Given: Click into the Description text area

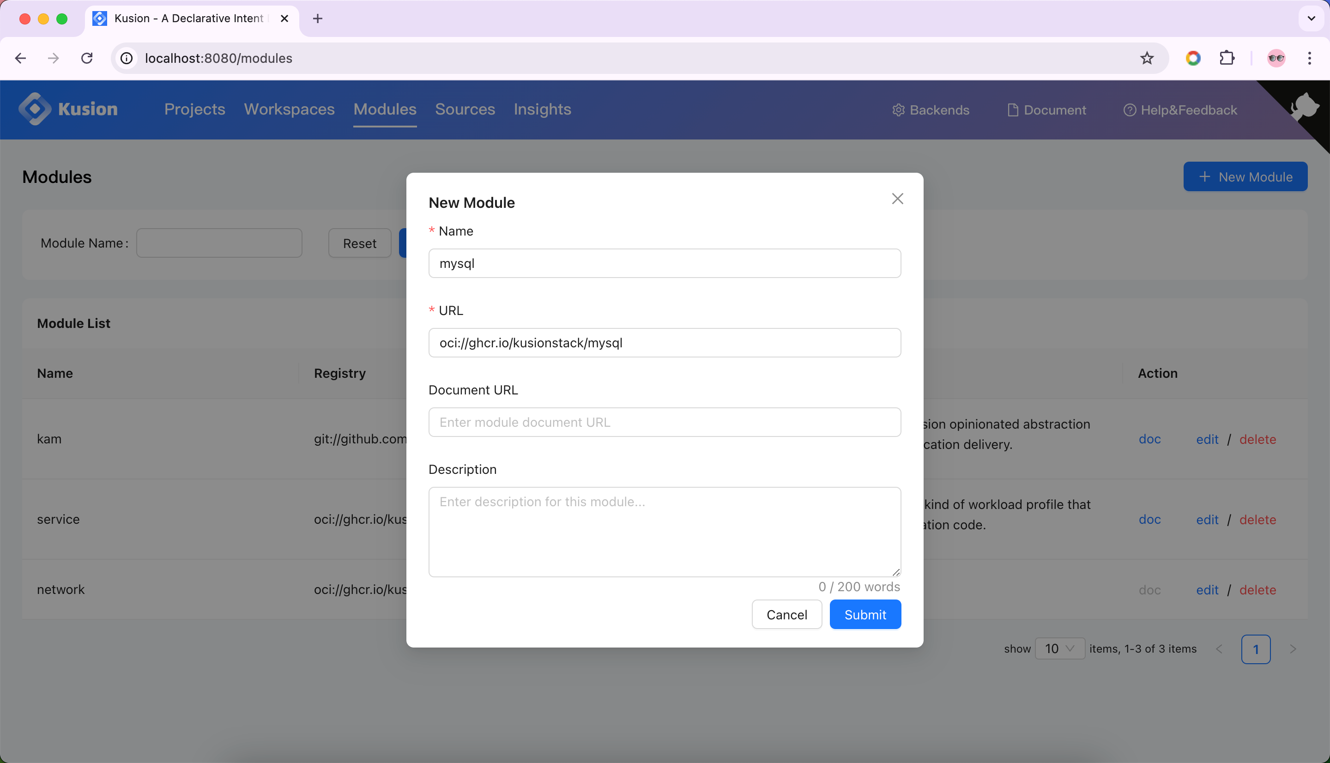Looking at the screenshot, I should coord(664,531).
